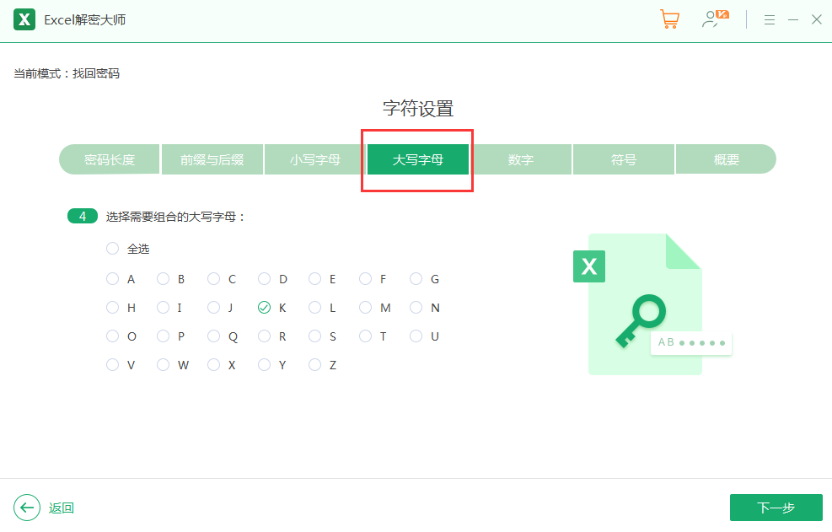The image size is (832, 532).
Task: Check uppercase letter A
Action: pyautogui.click(x=112, y=279)
